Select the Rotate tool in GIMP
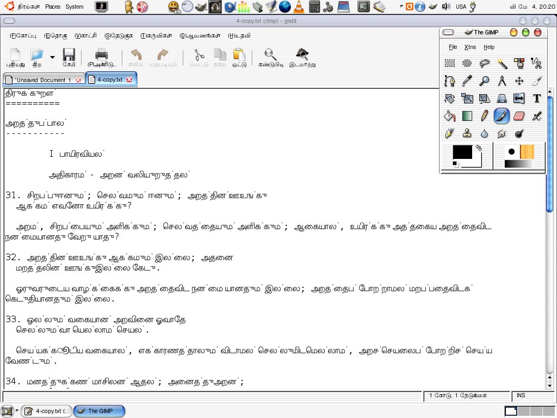 450,99
